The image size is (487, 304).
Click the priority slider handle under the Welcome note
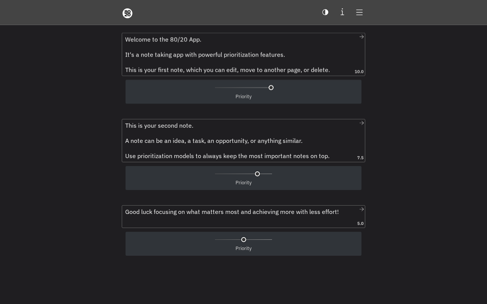(x=271, y=88)
